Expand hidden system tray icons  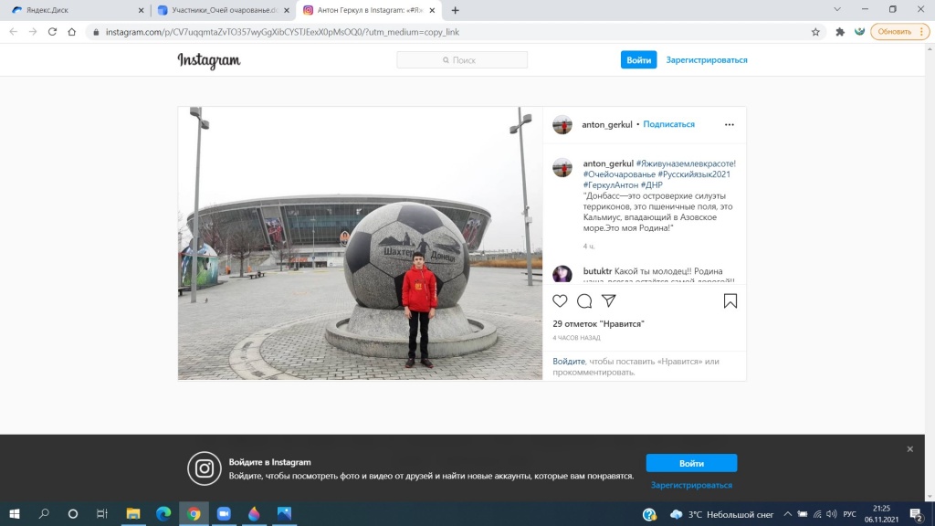[x=788, y=514]
